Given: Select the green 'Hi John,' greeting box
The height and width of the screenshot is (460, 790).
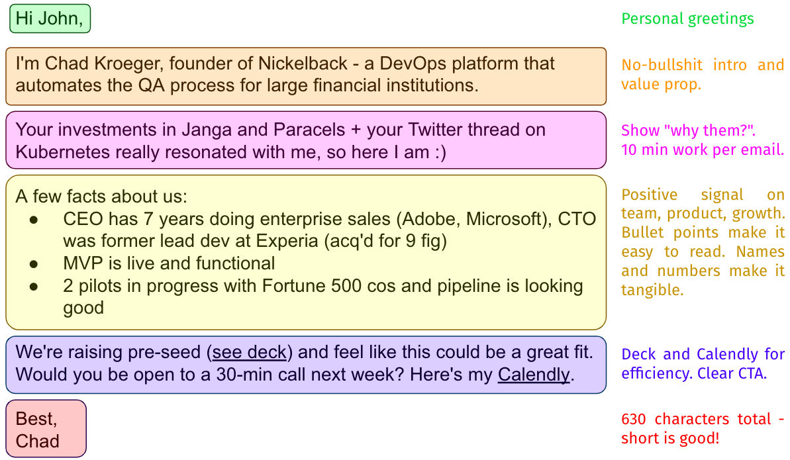Looking at the screenshot, I should 50,19.
